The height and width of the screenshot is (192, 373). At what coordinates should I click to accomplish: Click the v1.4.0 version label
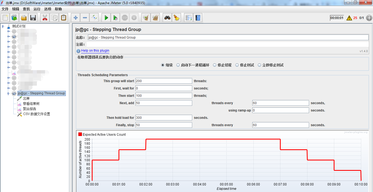coord(364,51)
